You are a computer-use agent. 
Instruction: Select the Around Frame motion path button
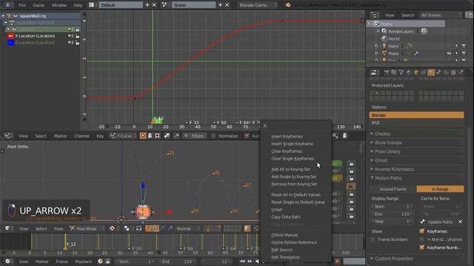click(x=393, y=189)
